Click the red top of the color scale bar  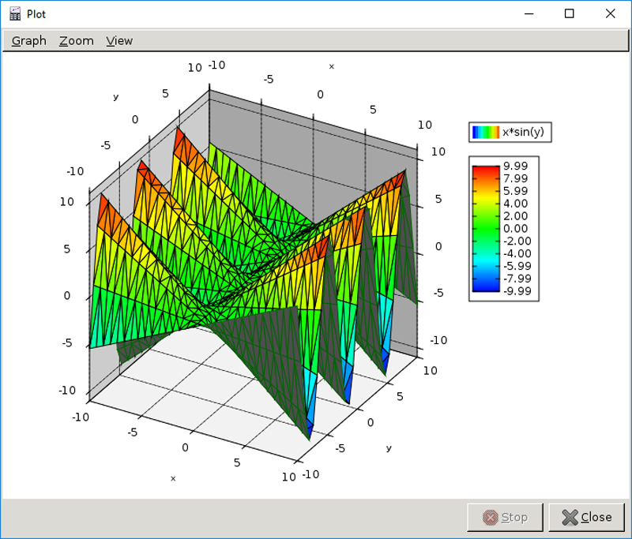coord(486,170)
